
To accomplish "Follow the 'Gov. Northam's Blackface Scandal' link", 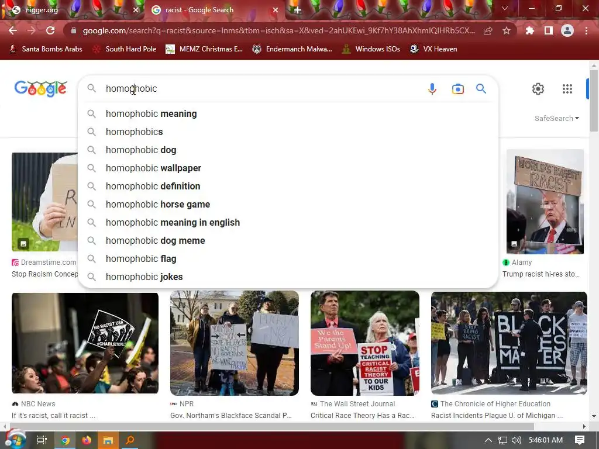I will pyautogui.click(x=230, y=416).
